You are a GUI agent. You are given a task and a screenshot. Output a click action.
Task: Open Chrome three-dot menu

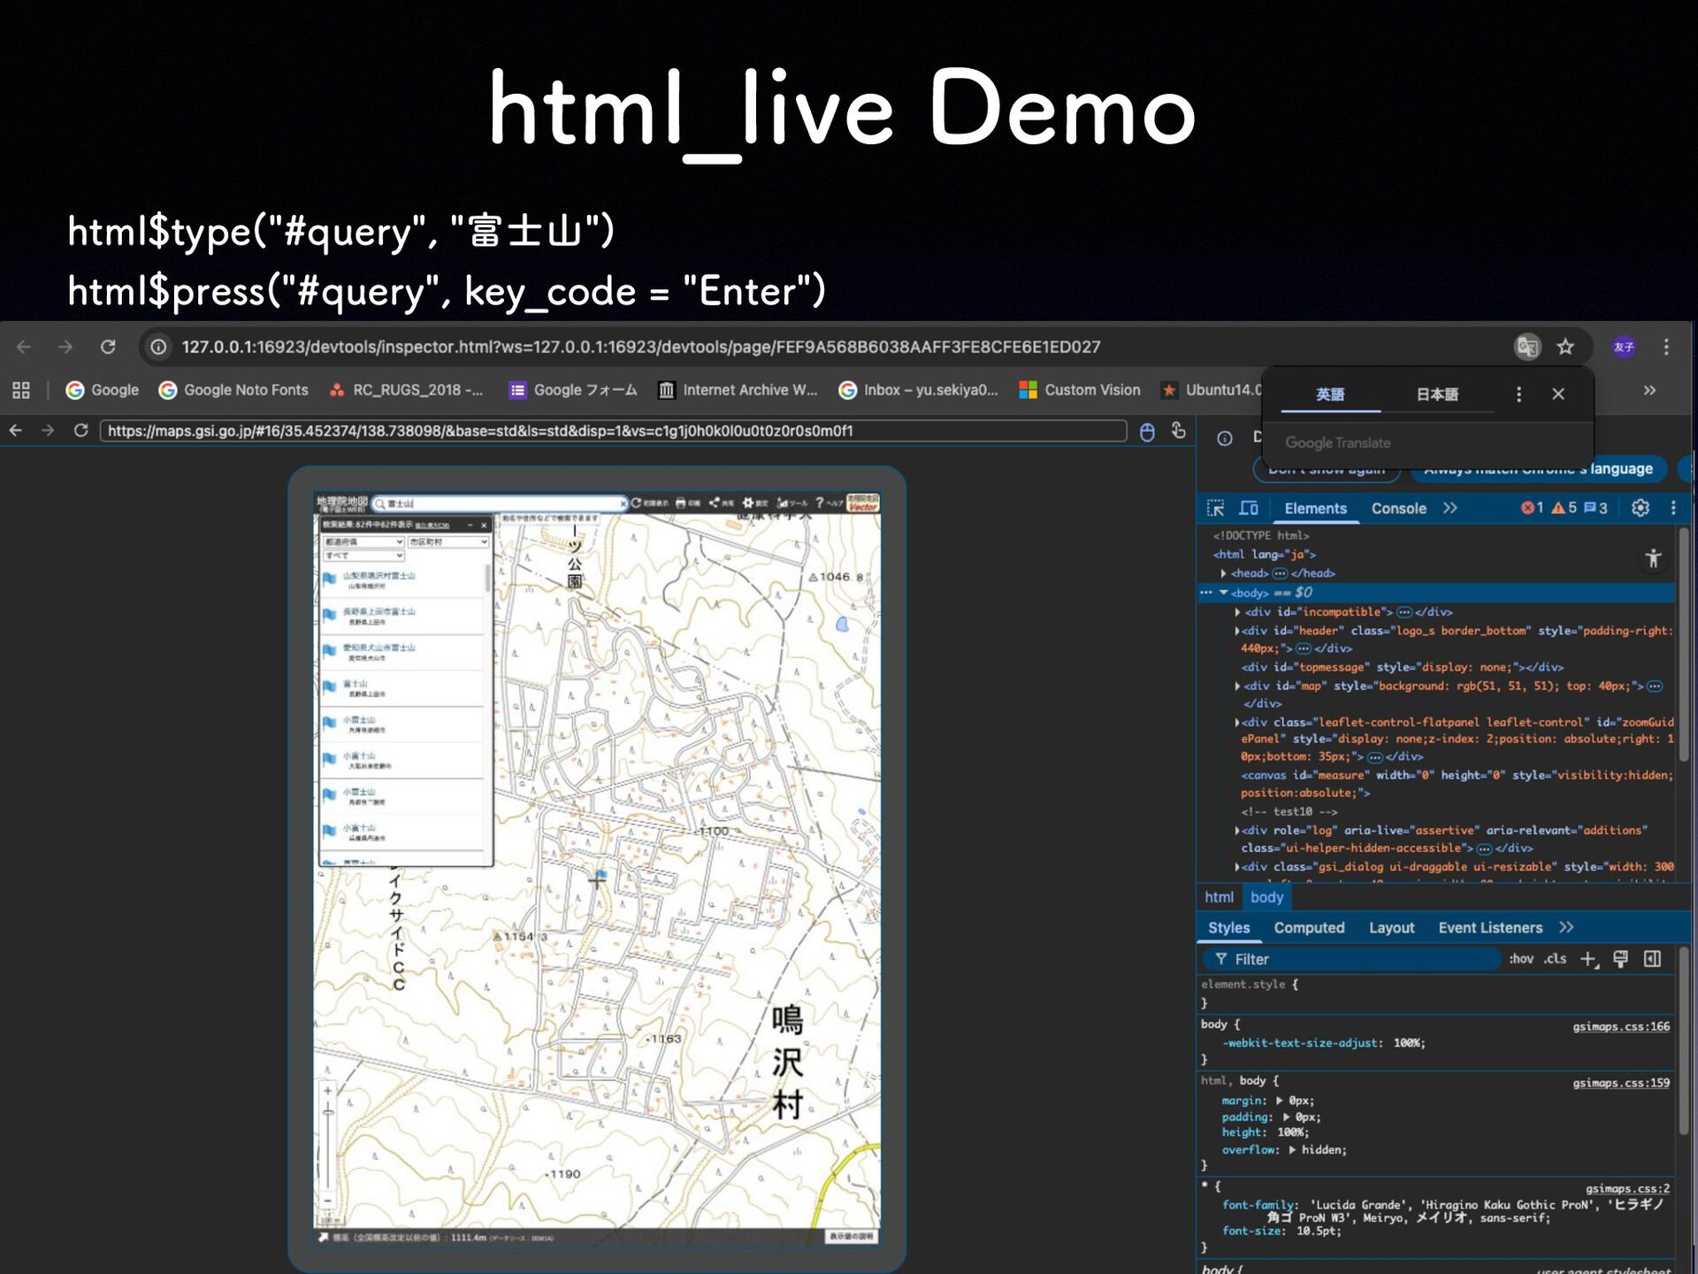[1666, 347]
